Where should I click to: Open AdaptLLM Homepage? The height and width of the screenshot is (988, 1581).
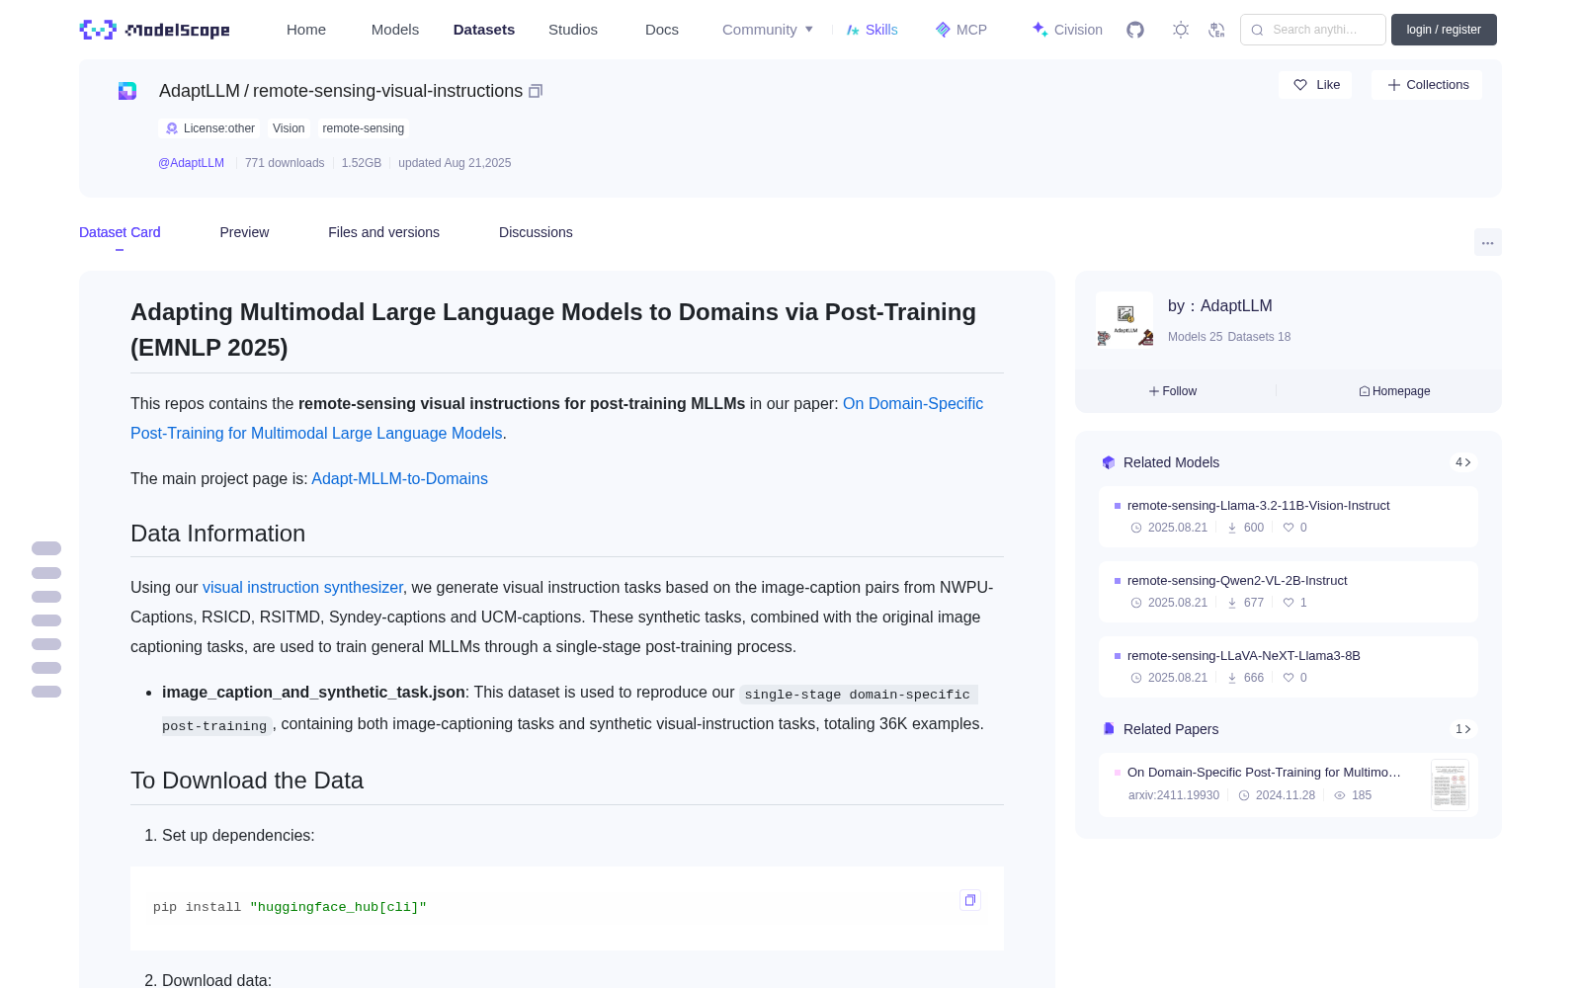click(1394, 391)
